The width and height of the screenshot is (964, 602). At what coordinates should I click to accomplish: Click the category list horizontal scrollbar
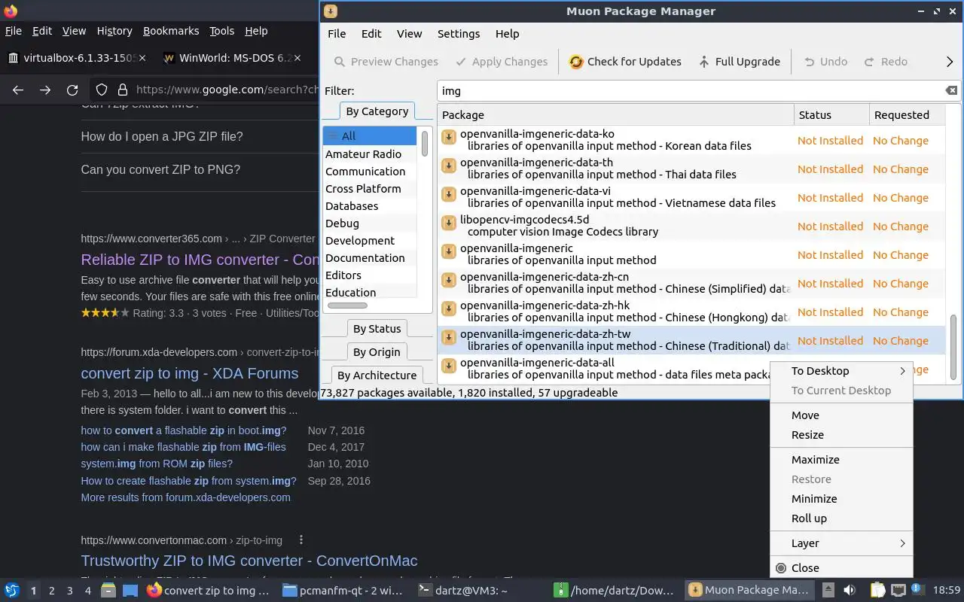click(348, 306)
